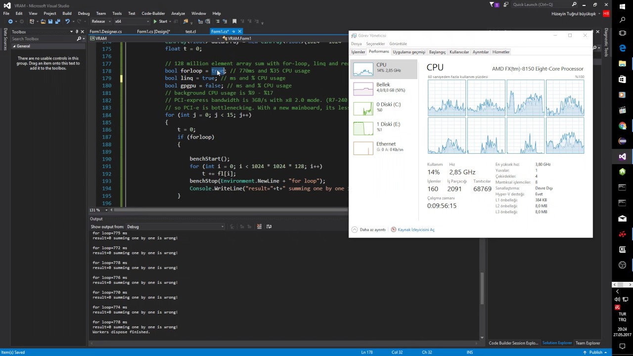Switch to Form1.cs [Design]* tab

153,32
